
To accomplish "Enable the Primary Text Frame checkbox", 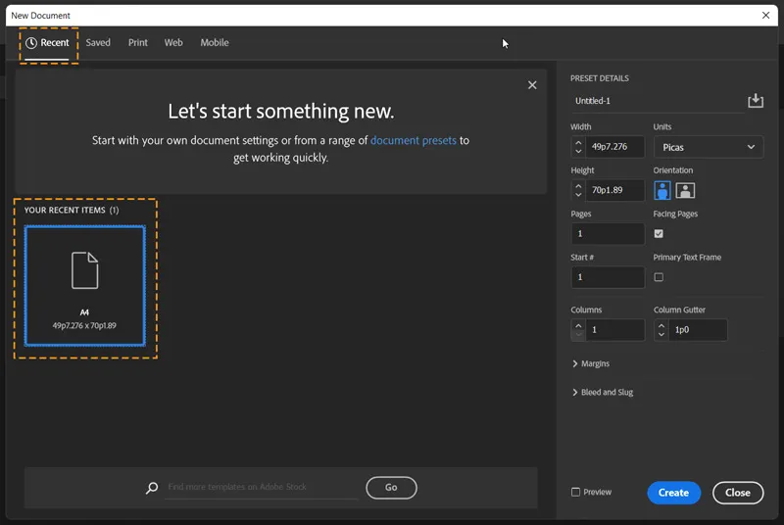I will [659, 277].
